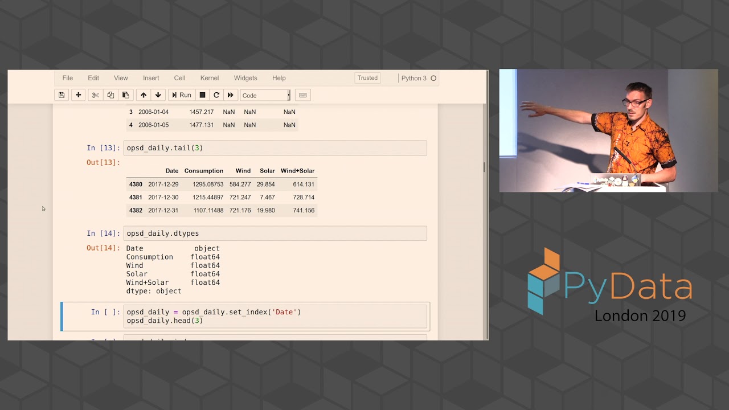729x410 pixels.
Task: Move selected cell down arrow
Action: point(158,95)
